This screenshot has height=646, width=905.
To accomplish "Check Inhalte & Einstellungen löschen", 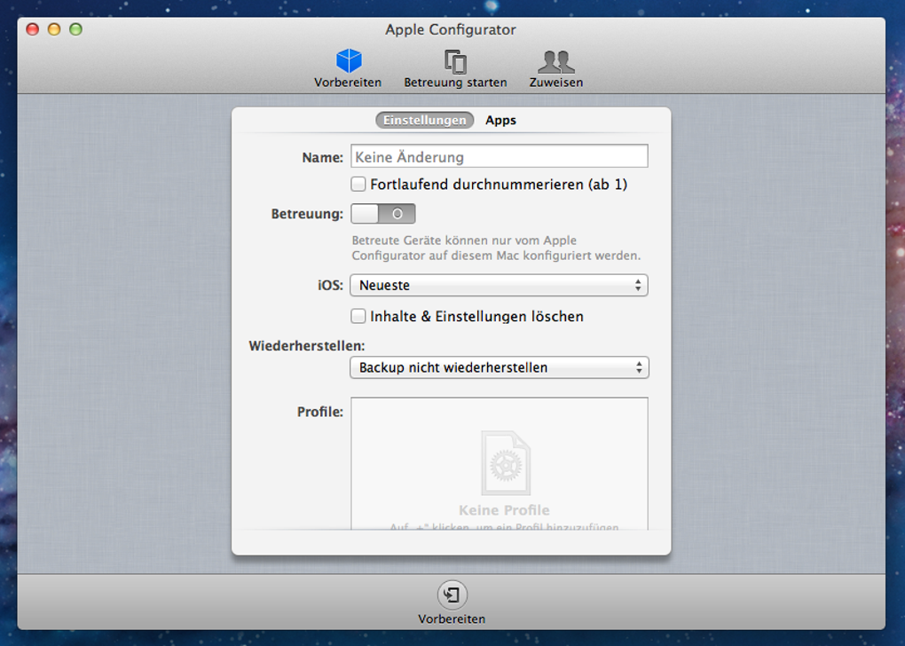I will pos(358,316).
